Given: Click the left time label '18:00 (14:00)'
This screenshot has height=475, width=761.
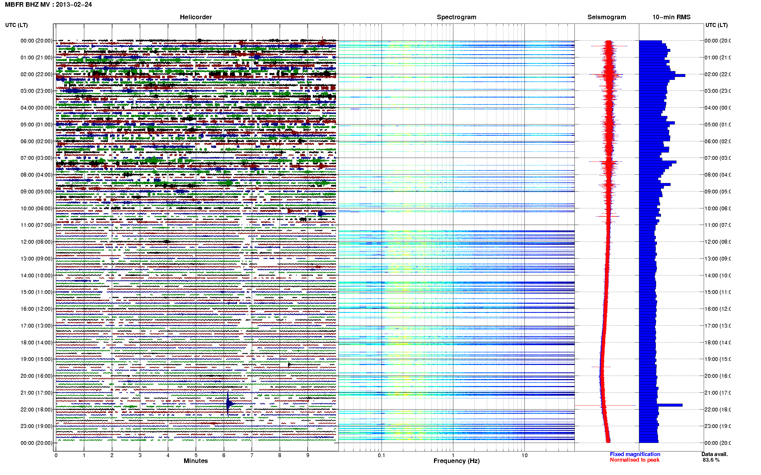Looking at the screenshot, I should 36,342.
